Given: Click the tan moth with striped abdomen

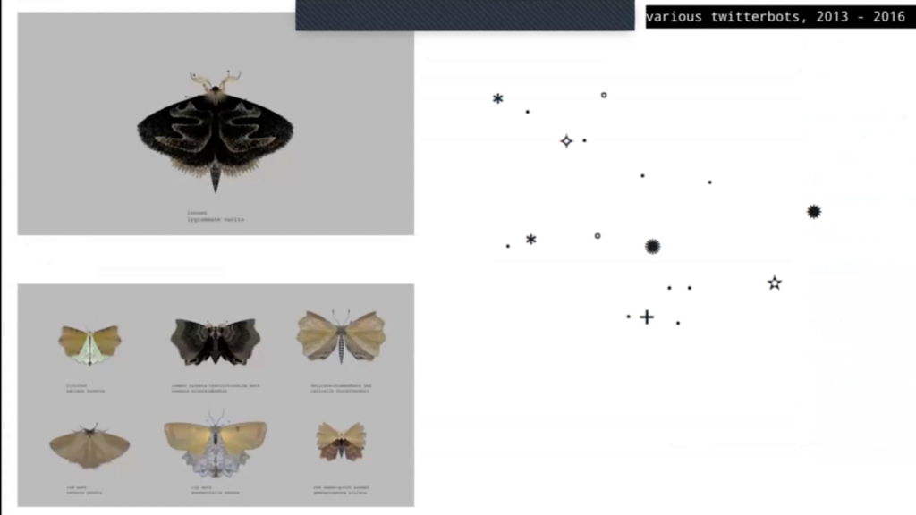Looking at the screenshot, I should point(341,337).
